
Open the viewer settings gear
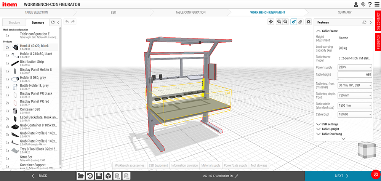309,22
